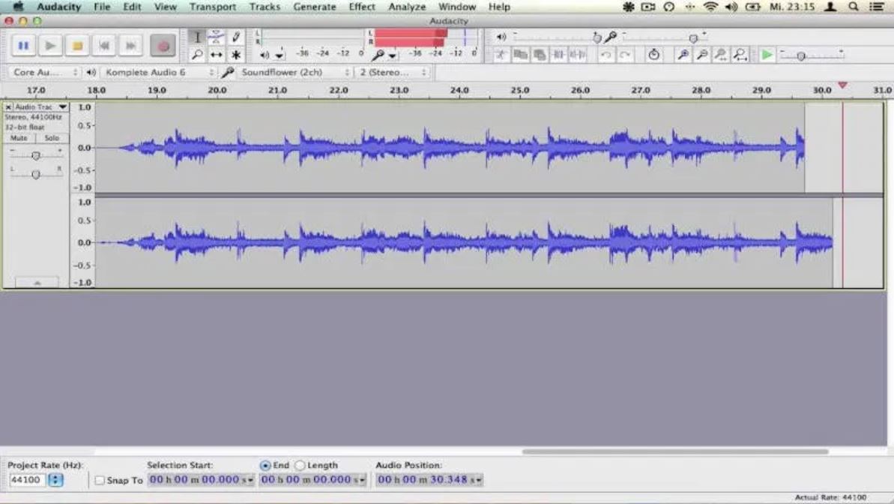The height and width of the screenshot is (504, 894).
Task: Mute the stereo audio track
Action: (x=19, y=138)
